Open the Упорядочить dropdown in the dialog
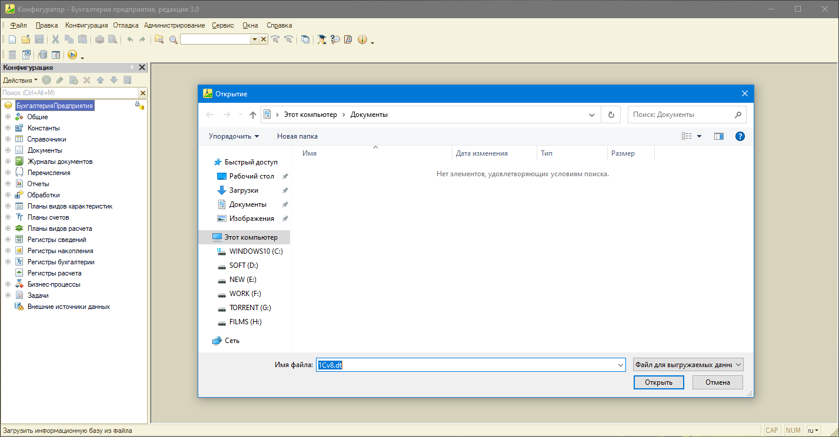The image size is (839, 437). (234, 136)
